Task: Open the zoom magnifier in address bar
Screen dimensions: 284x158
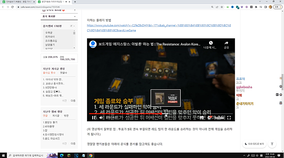Action: click(x=212, y=7)
